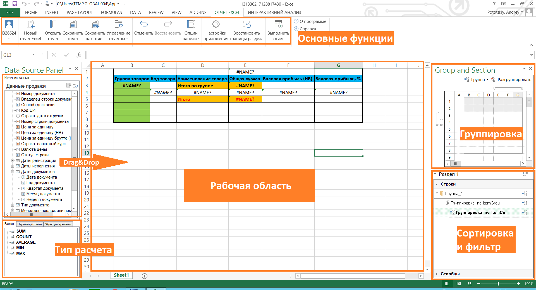
Task: Switch to FORMULAS ribbon tab
Action: click(111, 13)
